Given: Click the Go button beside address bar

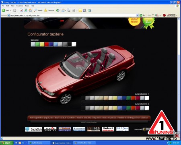Looking at the screenshot, I should coord(142,15).
